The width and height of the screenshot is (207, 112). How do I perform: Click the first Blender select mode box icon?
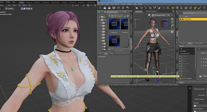point(22,9)
